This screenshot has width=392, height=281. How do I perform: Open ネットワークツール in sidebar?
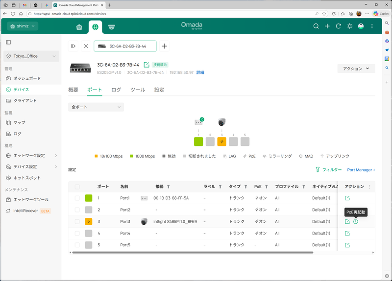[31, 200]
